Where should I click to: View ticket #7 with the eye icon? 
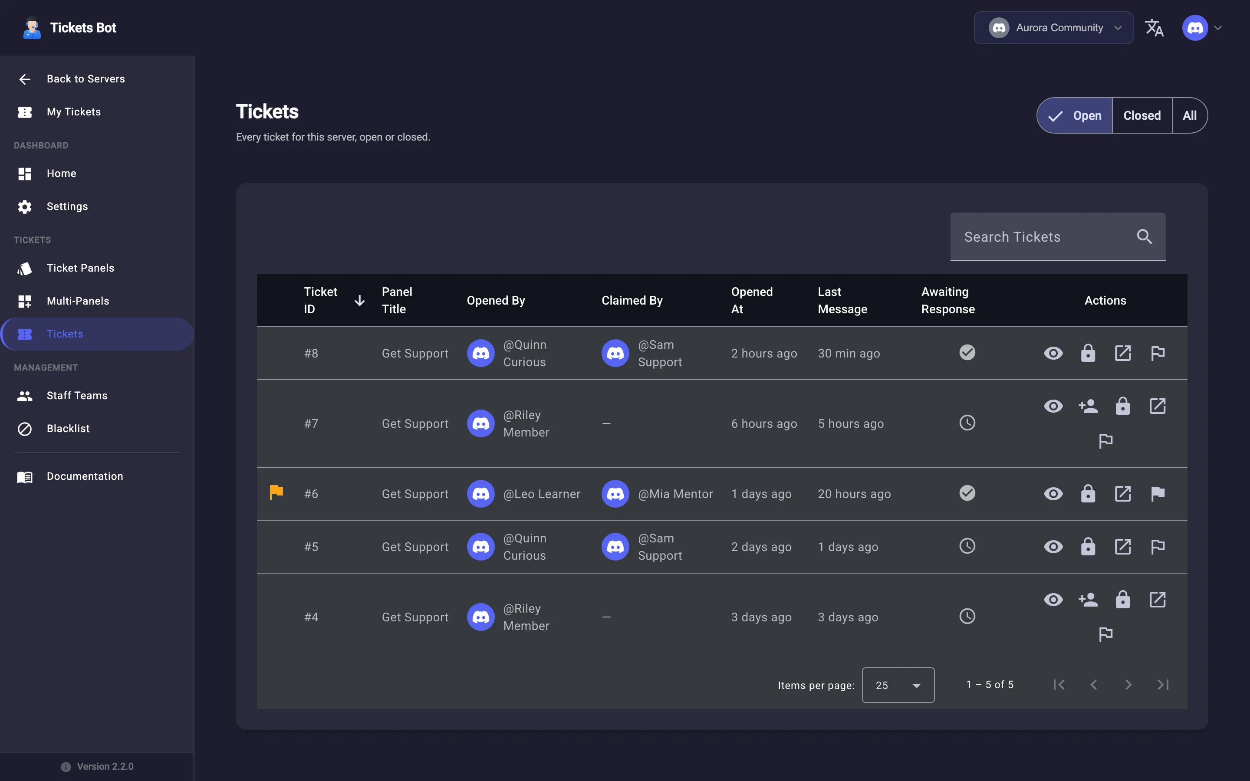pos(1053,406)
